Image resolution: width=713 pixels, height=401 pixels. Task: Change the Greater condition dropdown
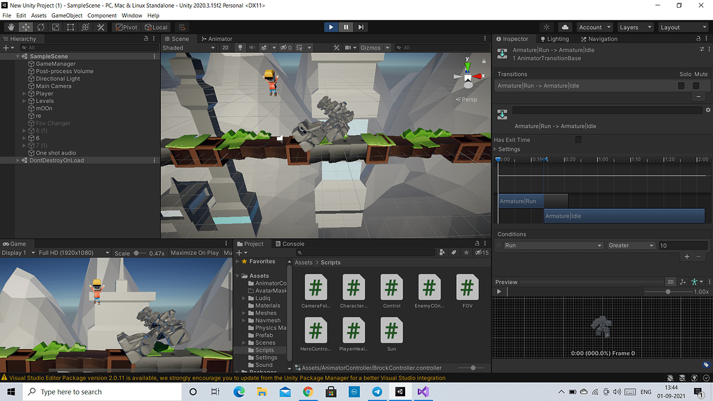pos(630,245)
